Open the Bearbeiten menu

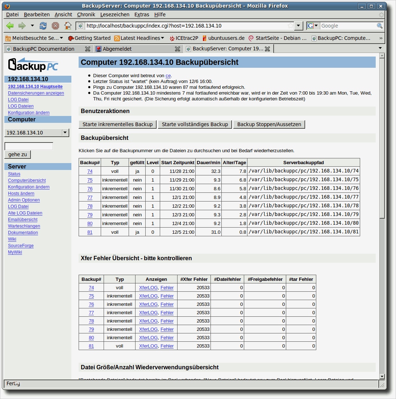click(37, 14)
